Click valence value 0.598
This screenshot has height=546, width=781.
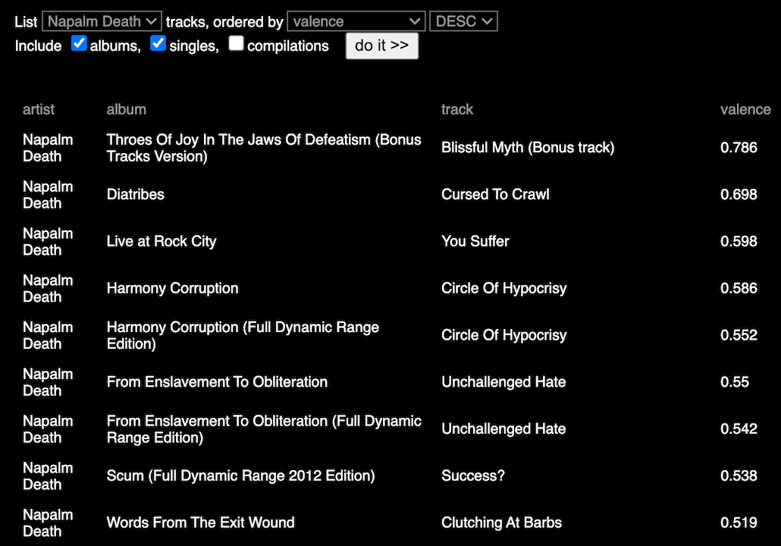pyautogui.click(x=739, y=242)
